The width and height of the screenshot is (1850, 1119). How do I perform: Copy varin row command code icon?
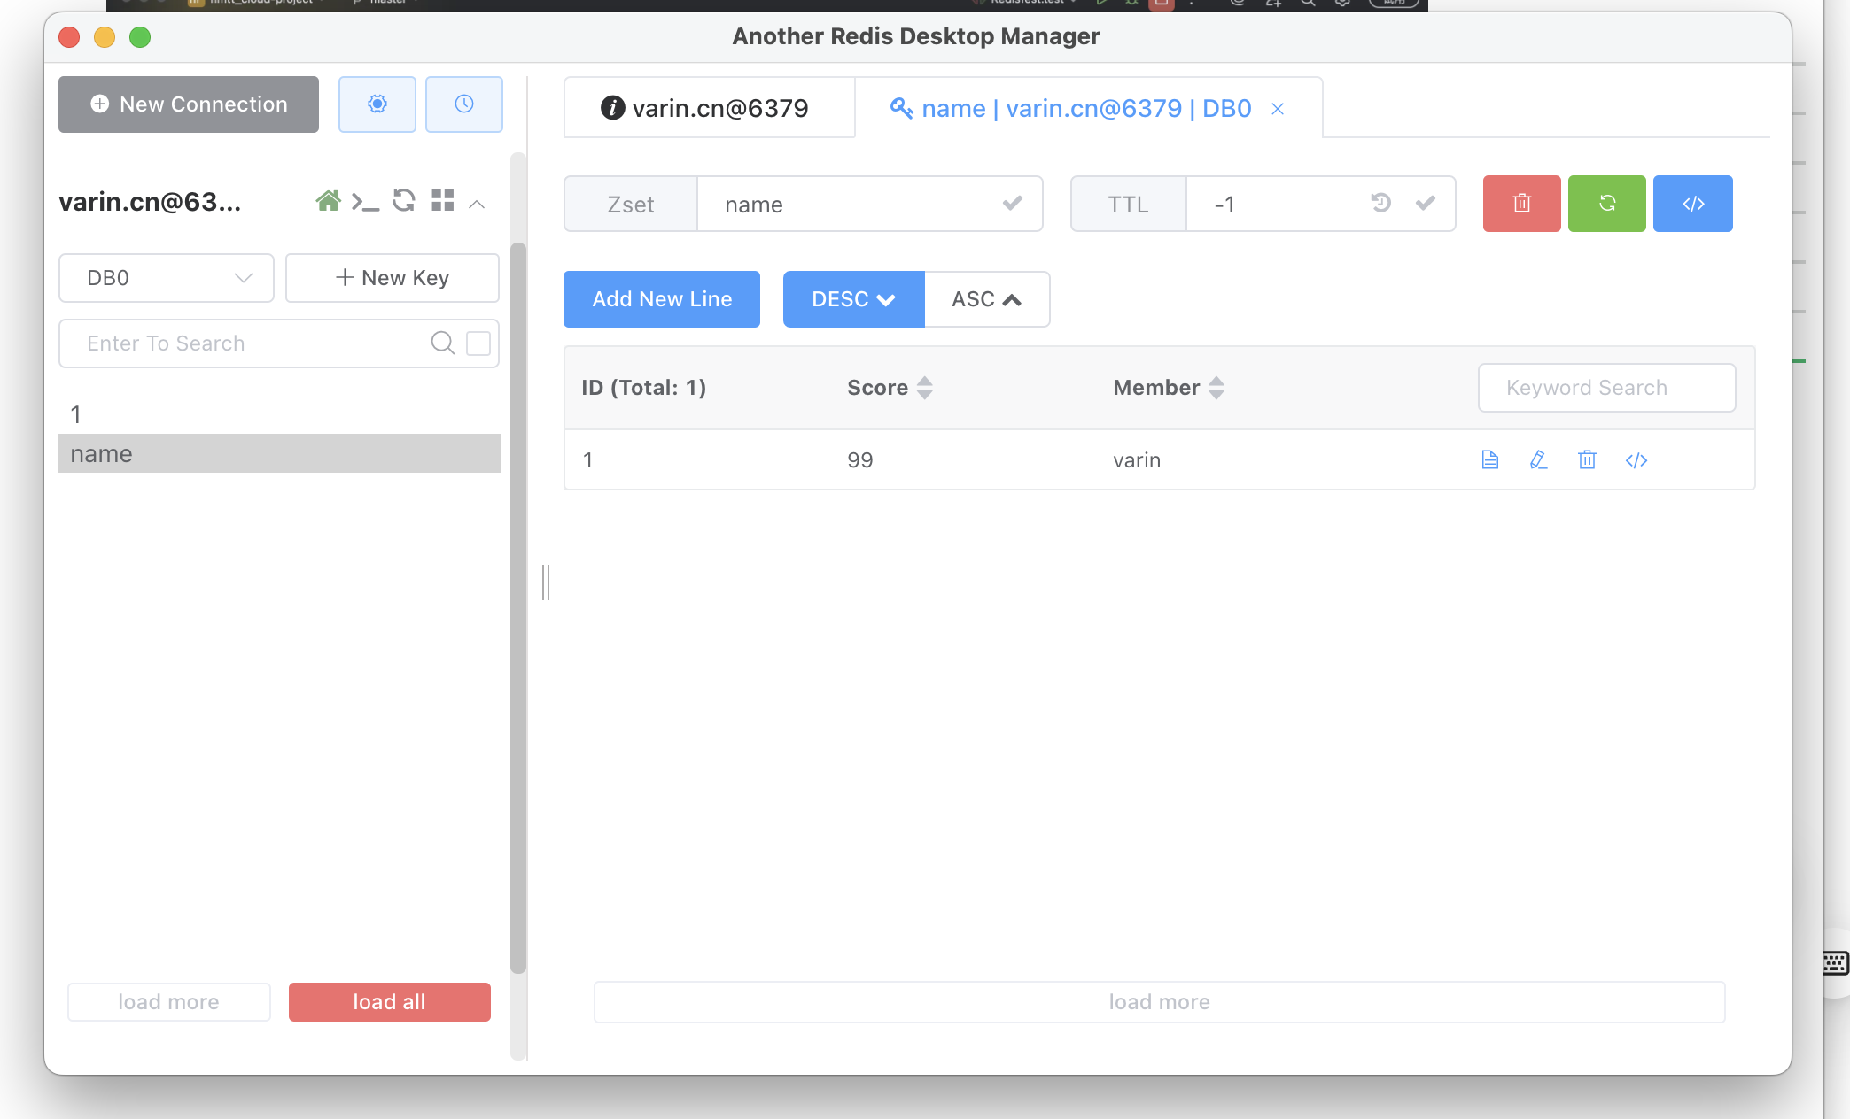[1636, 459]
